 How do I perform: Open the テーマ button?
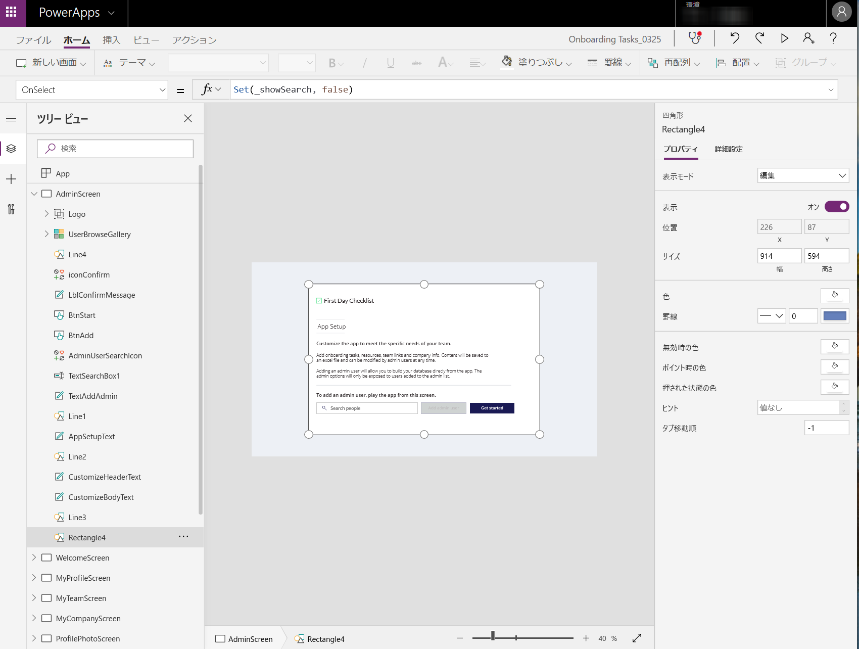(129, 63)
